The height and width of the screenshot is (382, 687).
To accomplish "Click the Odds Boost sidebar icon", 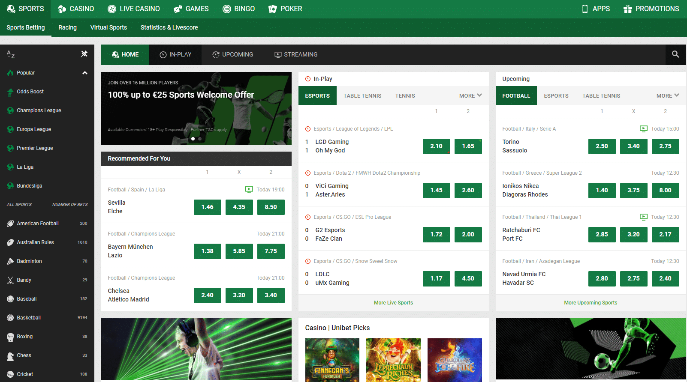I will tap(10, 92).
